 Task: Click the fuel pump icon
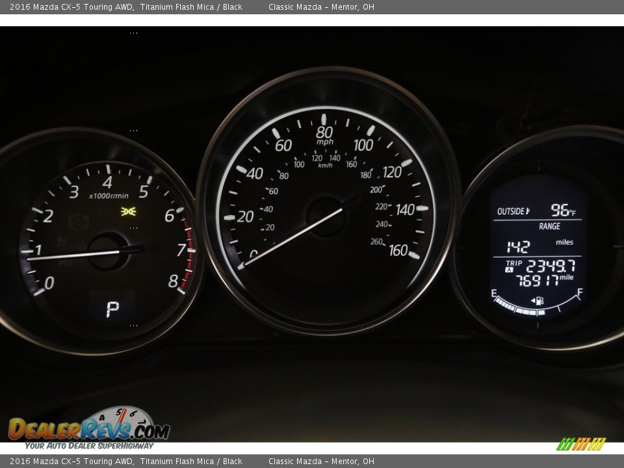coord(538,301)
